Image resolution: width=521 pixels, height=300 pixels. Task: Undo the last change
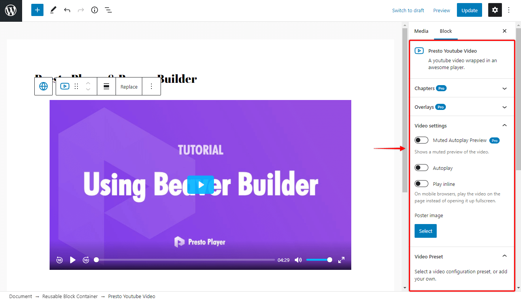(x=67, y=10)
